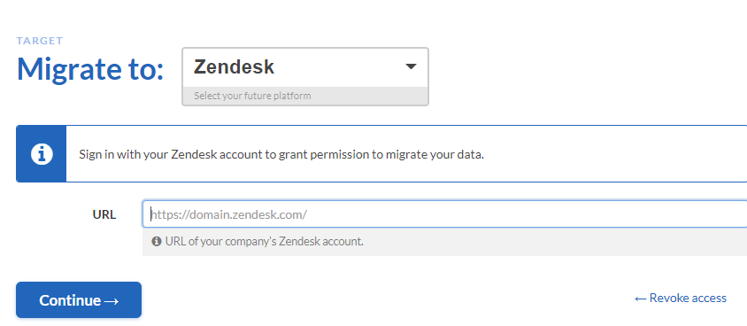Select the bold Zendesk text in the selector
Screen dimensions: 747x326
click(234, 66)
